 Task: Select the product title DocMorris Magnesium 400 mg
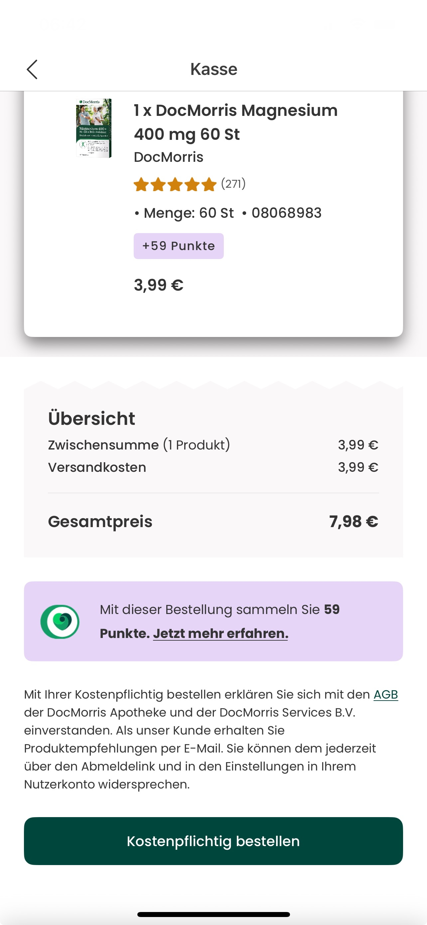pos(235,122)
